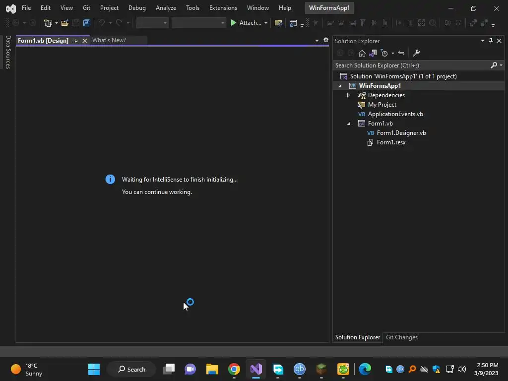
Task: Open Solution Explorer Properties wrench icon
Action: pos(416,53)
